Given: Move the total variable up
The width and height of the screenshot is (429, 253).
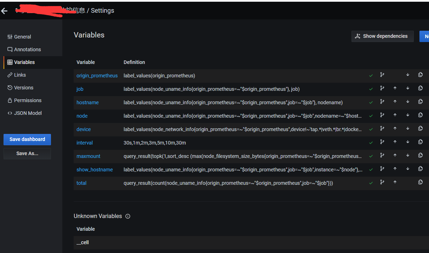Looking at the screenshot, I should click(395, 182).
